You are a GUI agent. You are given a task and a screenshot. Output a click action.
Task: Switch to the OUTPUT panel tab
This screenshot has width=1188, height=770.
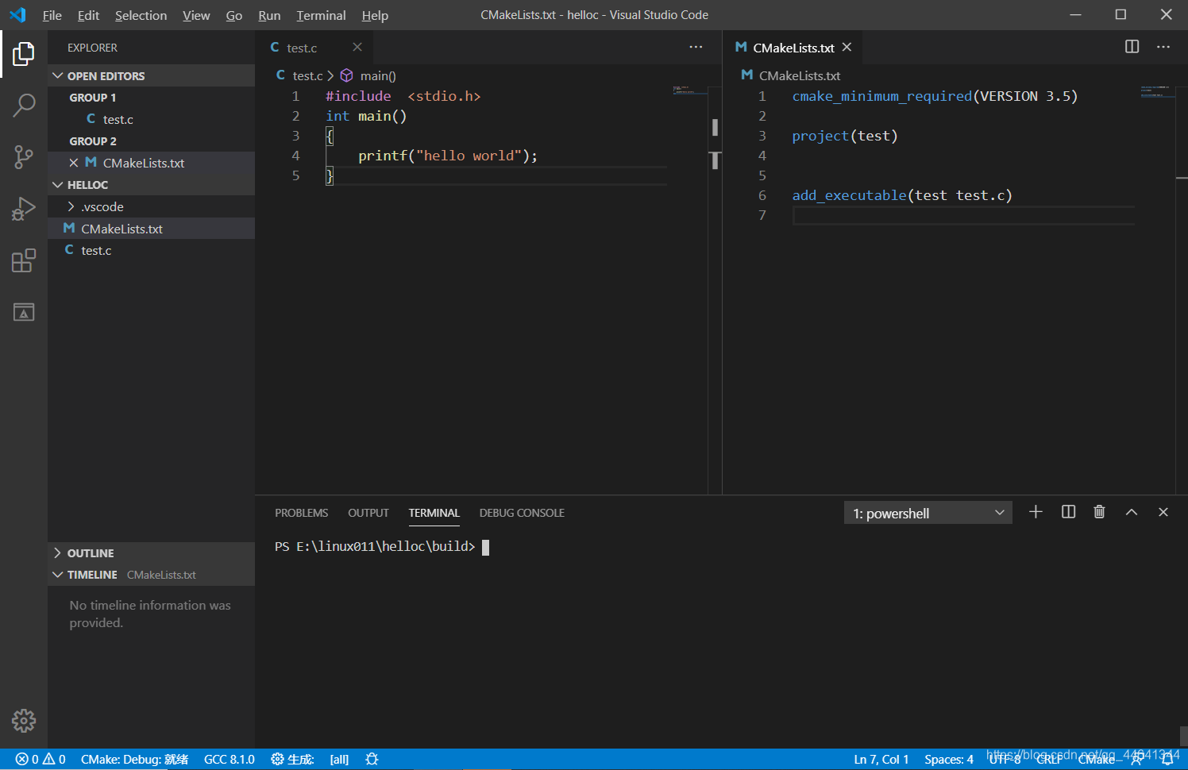point(368,512)
